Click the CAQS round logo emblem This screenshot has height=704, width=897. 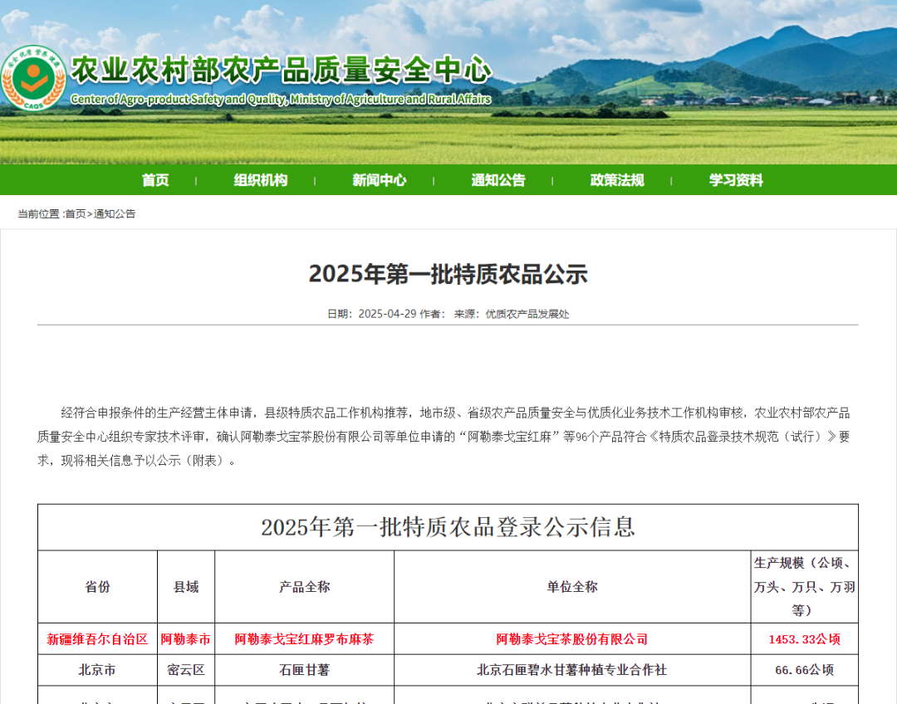coord(33,78)
